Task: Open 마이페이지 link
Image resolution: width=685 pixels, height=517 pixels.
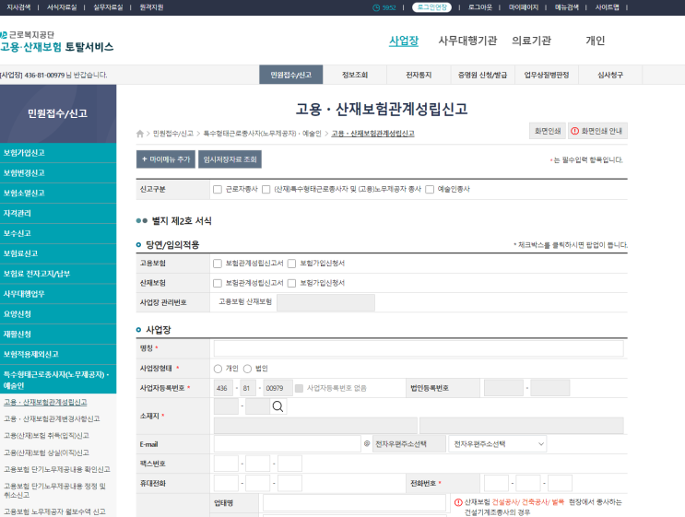Action: [x=524, y=7]
